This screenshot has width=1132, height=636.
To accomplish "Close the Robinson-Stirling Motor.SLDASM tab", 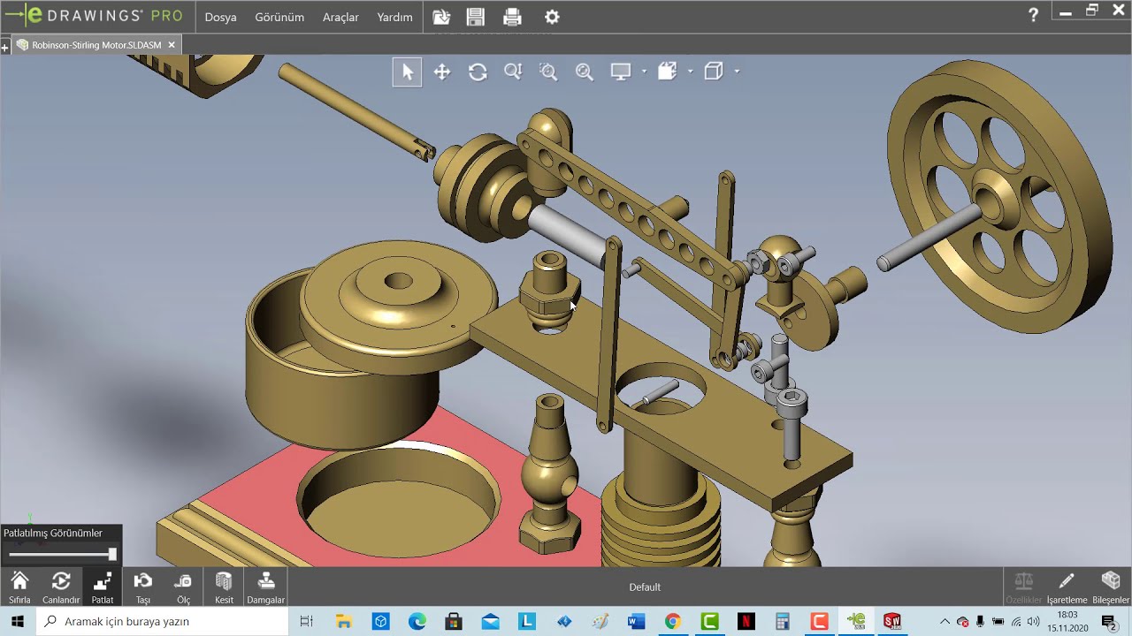I will 172,45.
